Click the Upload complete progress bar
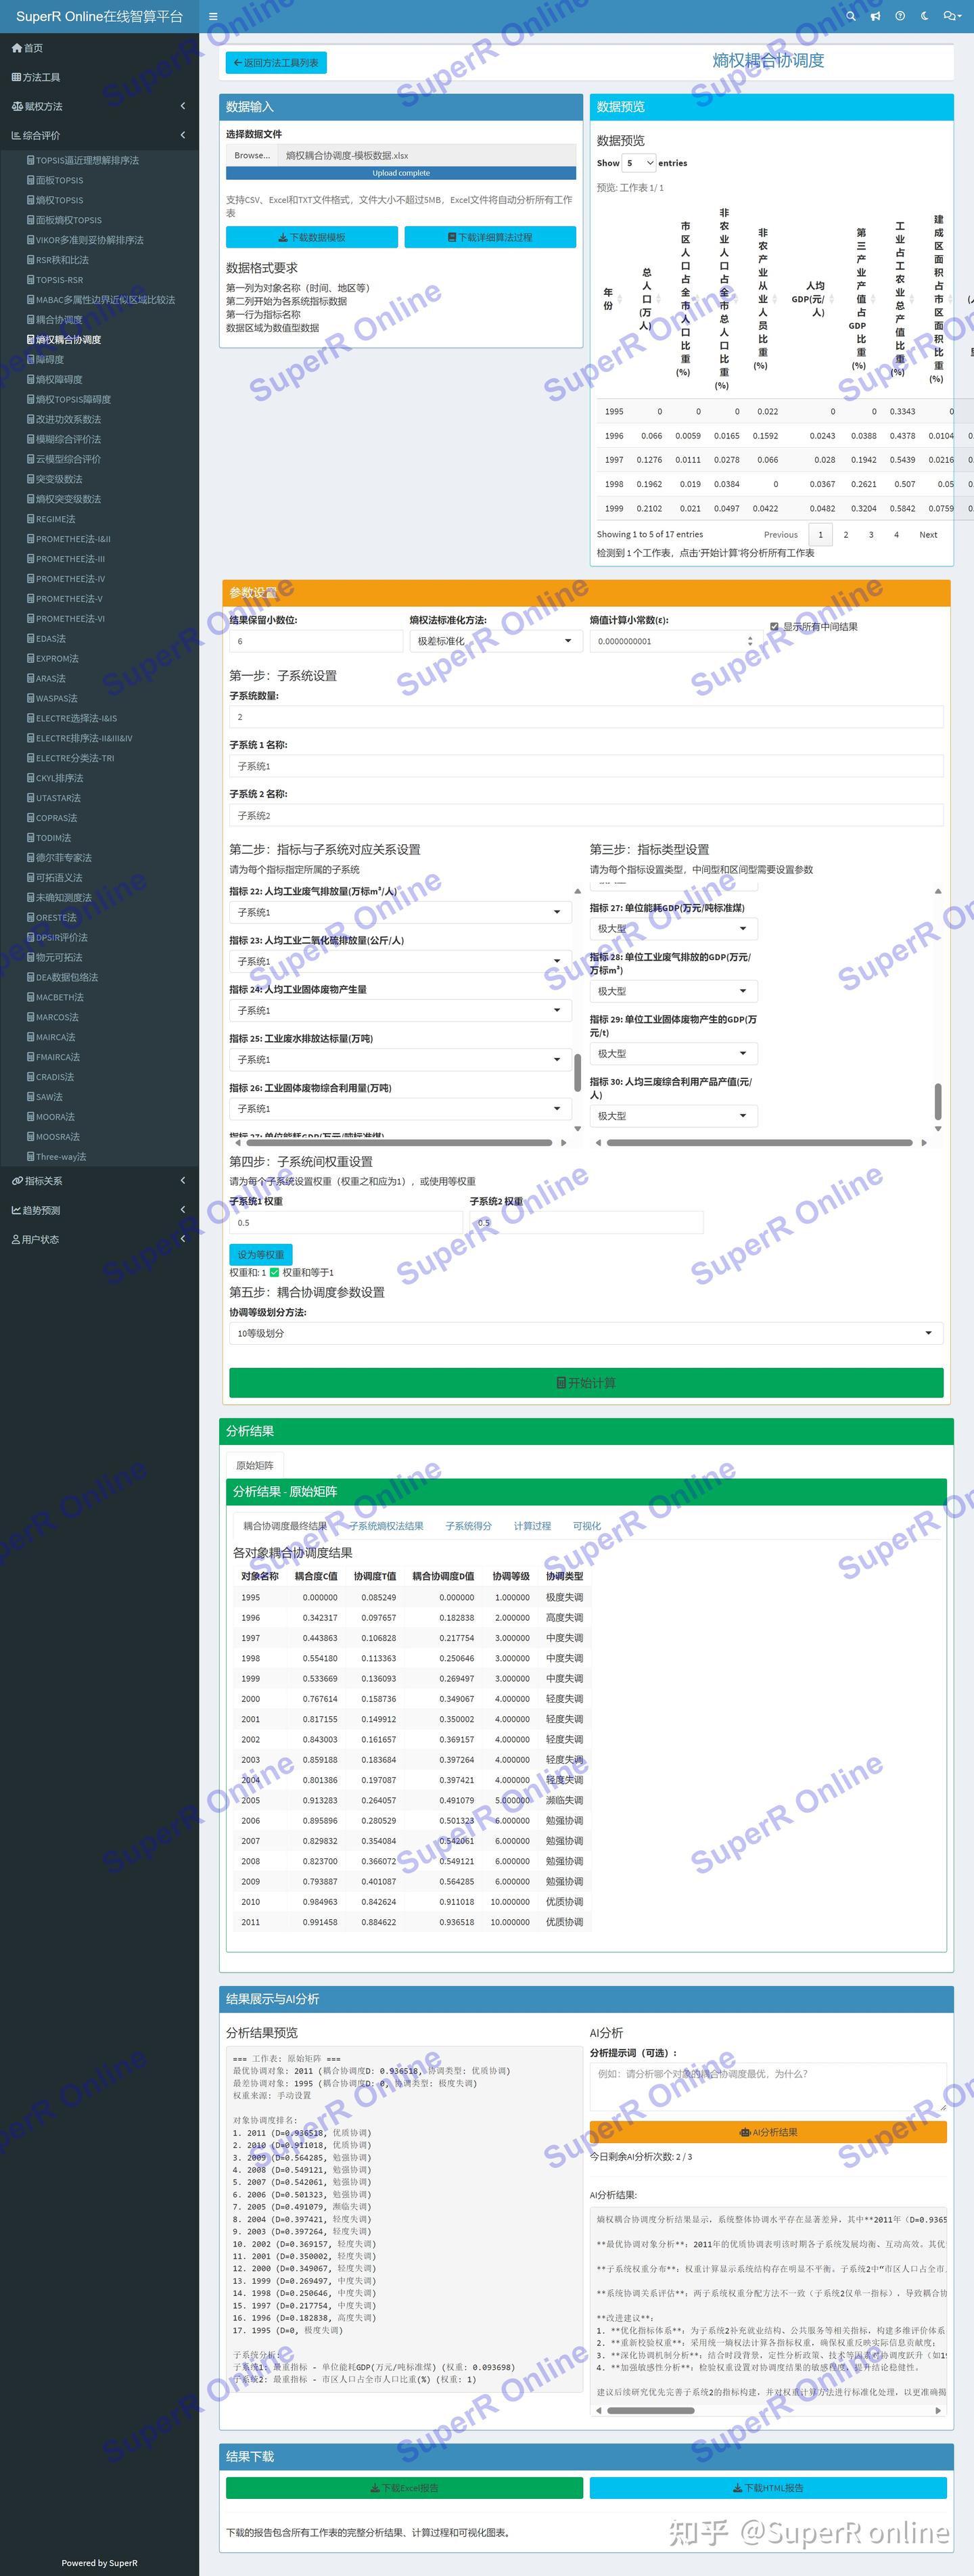The width and height of the screenshot is (974, 2576). (x=401, y=173)
